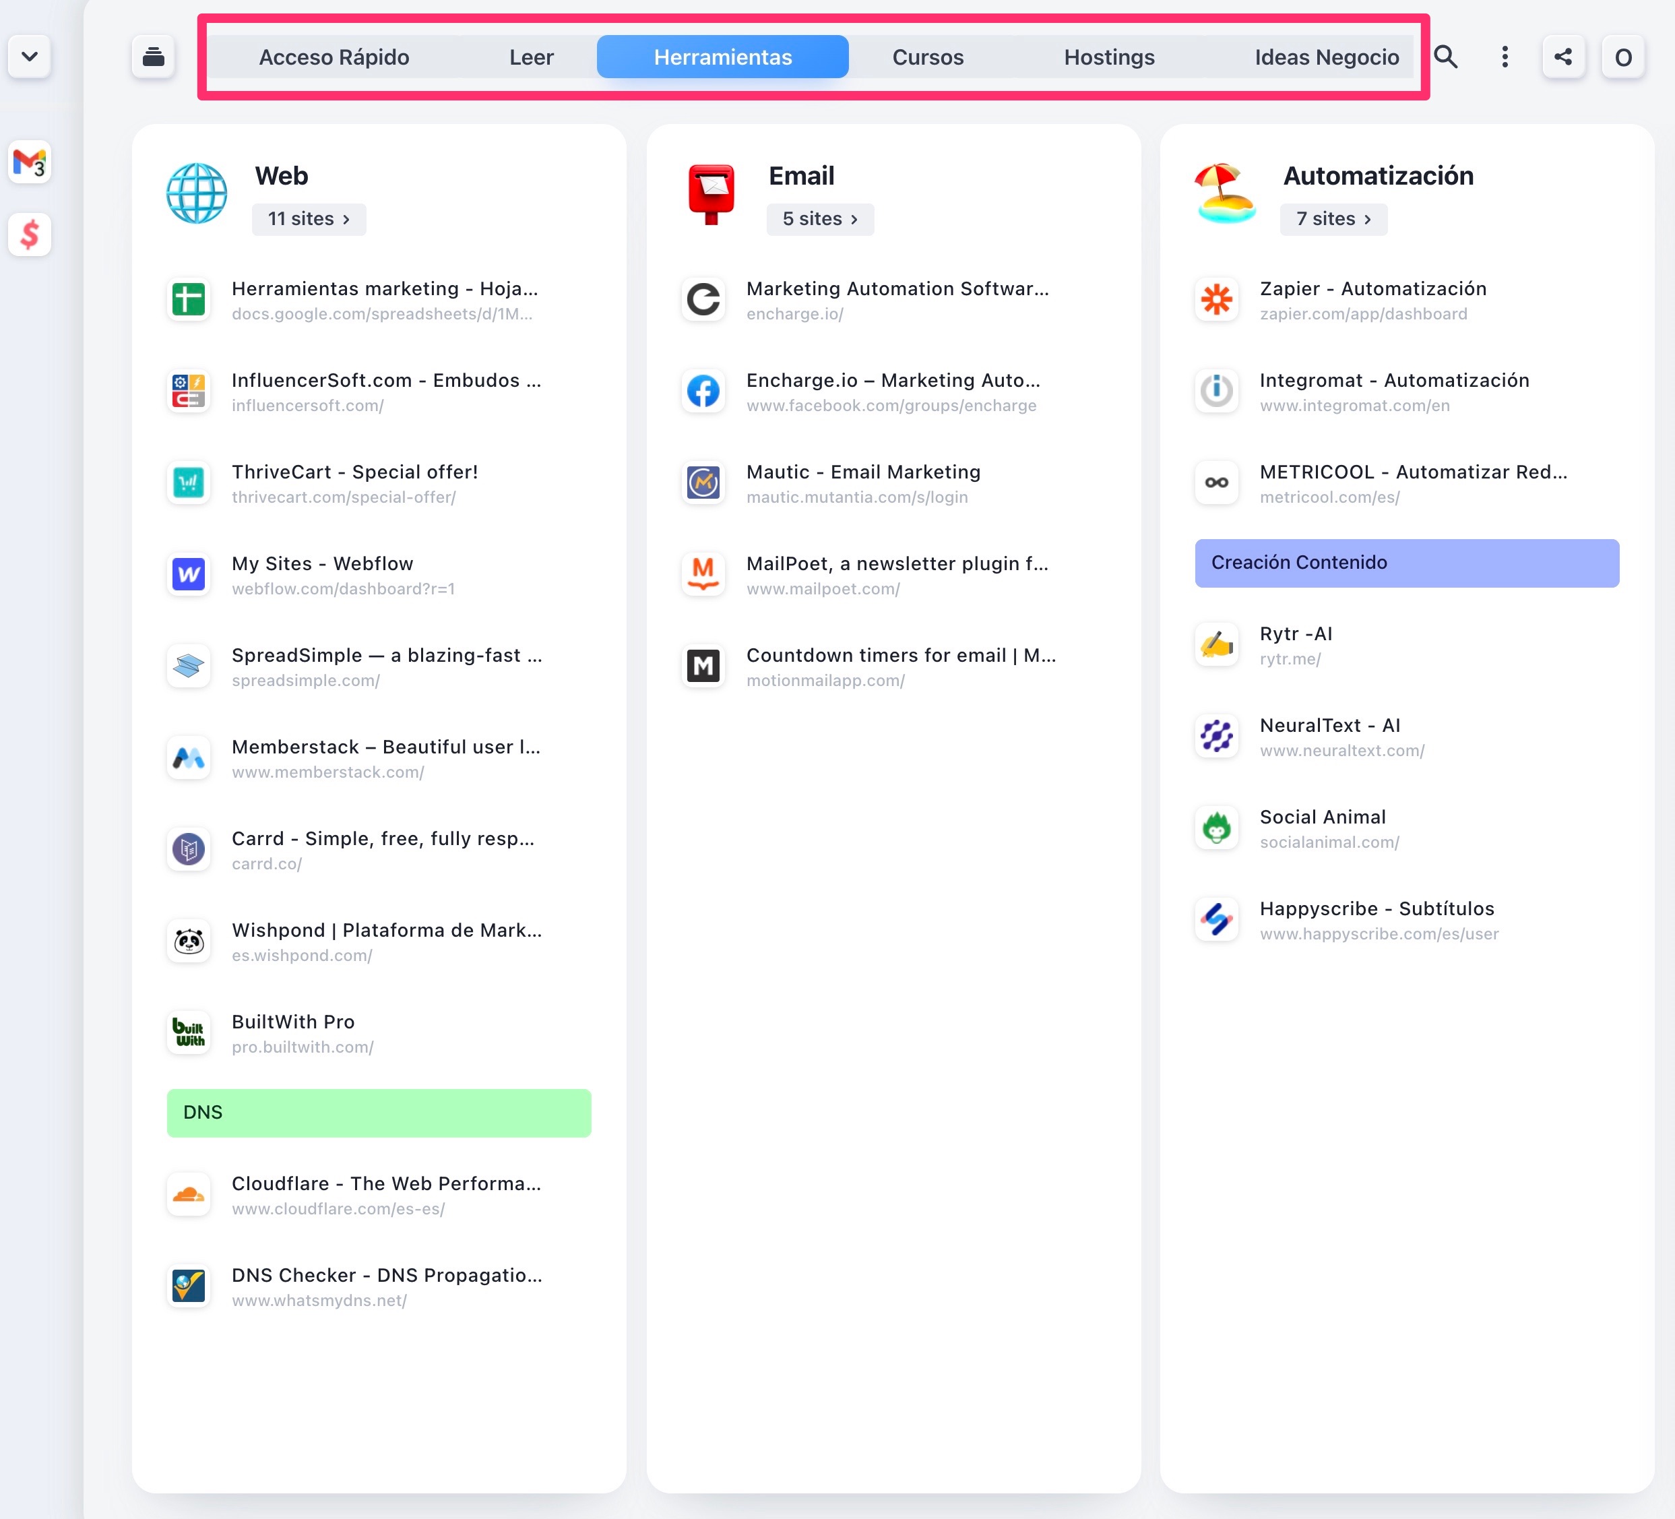Click the Web globe category icon
This screenshot has width=1675, height=1519.
point(197,193)
